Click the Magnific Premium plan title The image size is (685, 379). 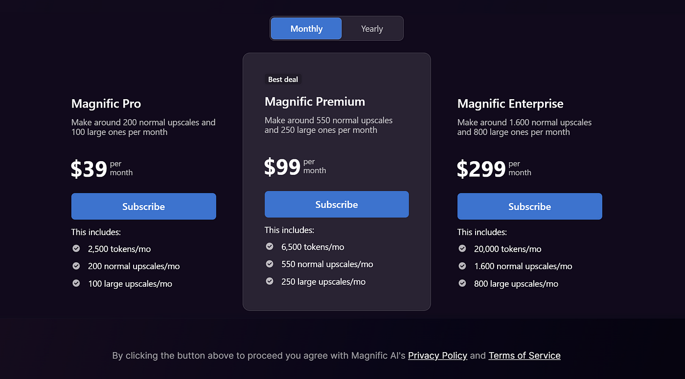coord(315,102)
